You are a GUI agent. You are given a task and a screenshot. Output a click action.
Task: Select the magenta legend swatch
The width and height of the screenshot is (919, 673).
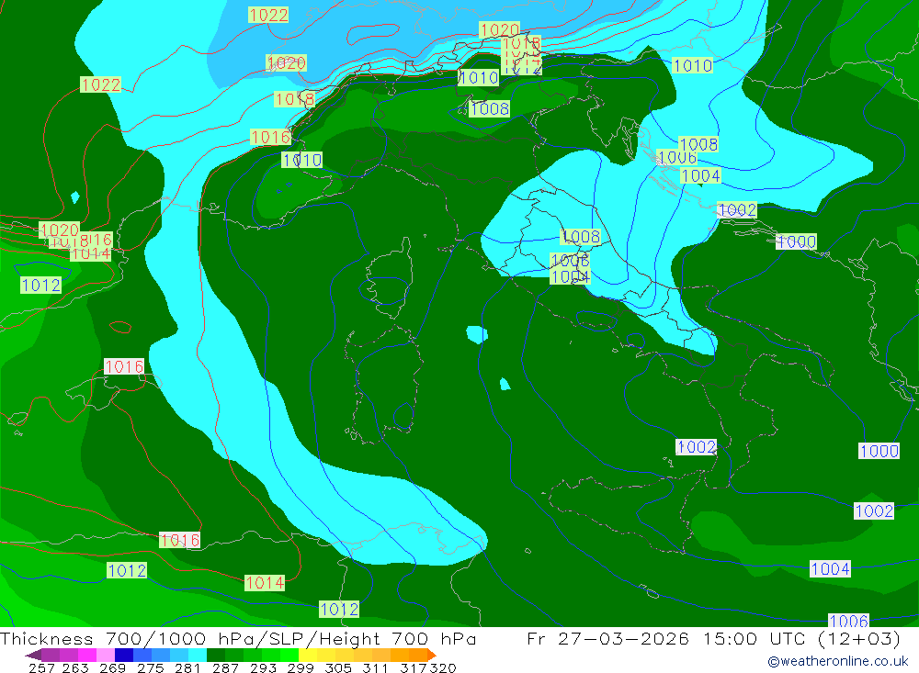87,655
